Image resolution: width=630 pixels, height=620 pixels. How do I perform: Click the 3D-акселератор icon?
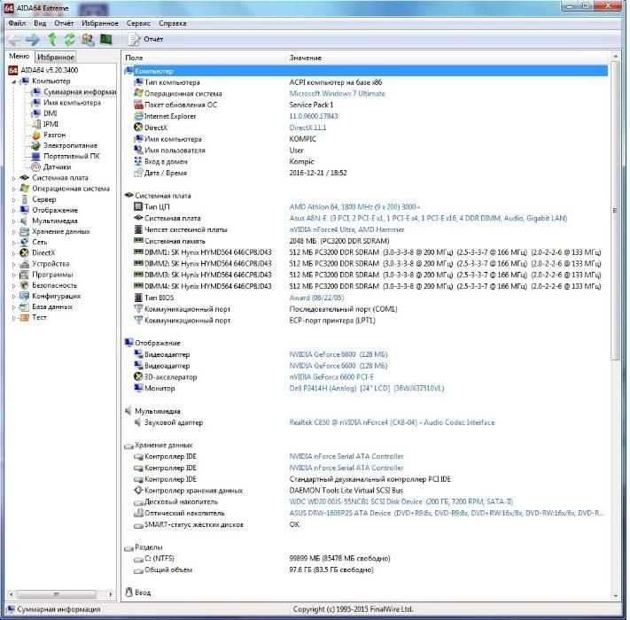(138, 376)
